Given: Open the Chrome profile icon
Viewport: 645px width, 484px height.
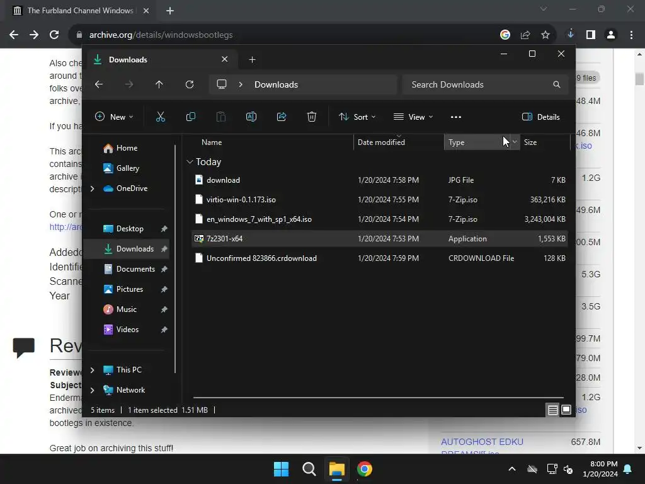Looking at the screenshot, I should click(x=611, y=35).
